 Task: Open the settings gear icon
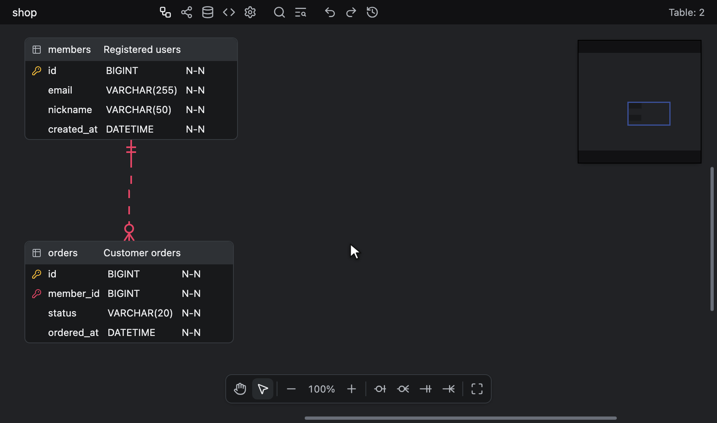pos(250,12)
